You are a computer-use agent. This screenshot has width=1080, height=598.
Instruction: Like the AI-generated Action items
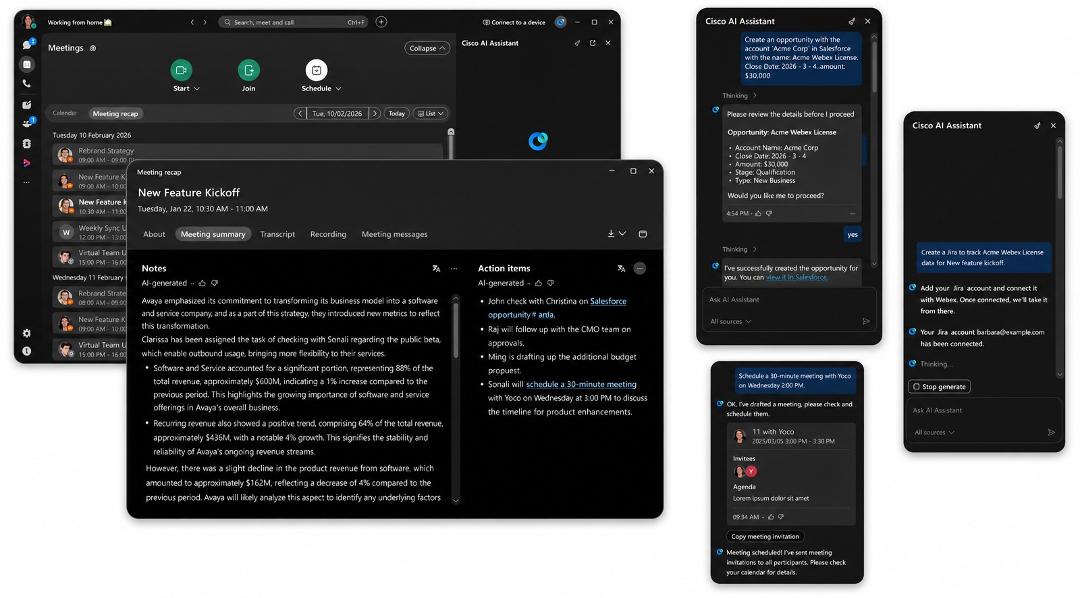pos(538,283)
